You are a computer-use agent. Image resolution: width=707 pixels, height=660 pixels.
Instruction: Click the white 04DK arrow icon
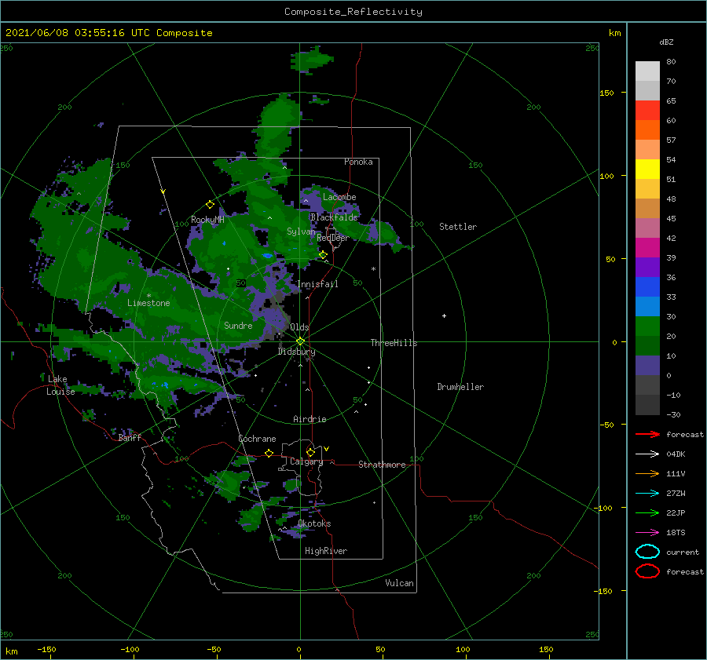point(647,454)
